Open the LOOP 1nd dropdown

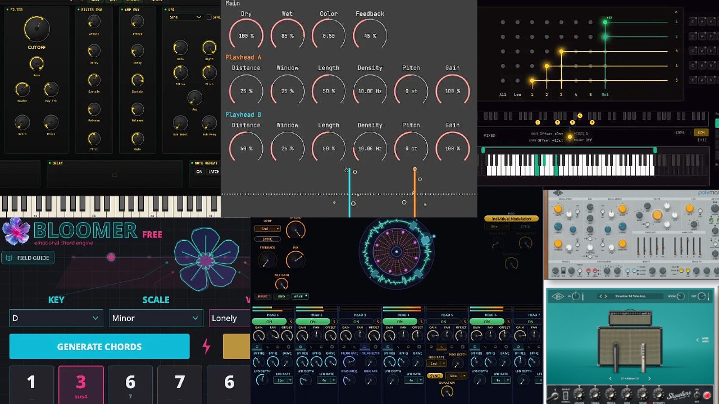point(267,228)
